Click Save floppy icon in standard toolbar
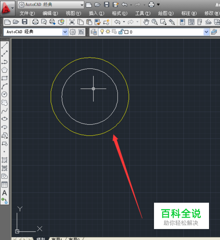The image size is (220, 240). click(x=25, y=22)
